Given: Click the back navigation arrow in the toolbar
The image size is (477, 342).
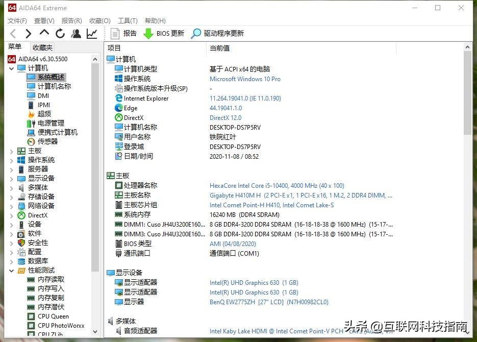Looking at the screenshot, I should pyautogui.click(x=12, y=33).
